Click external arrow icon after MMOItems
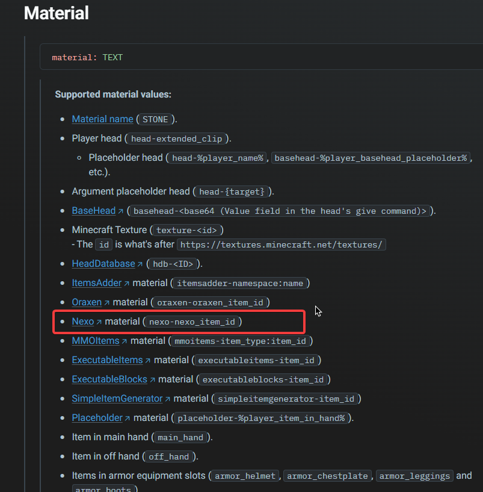The height and width of the screenshot is (492, 483). [125, 341]
